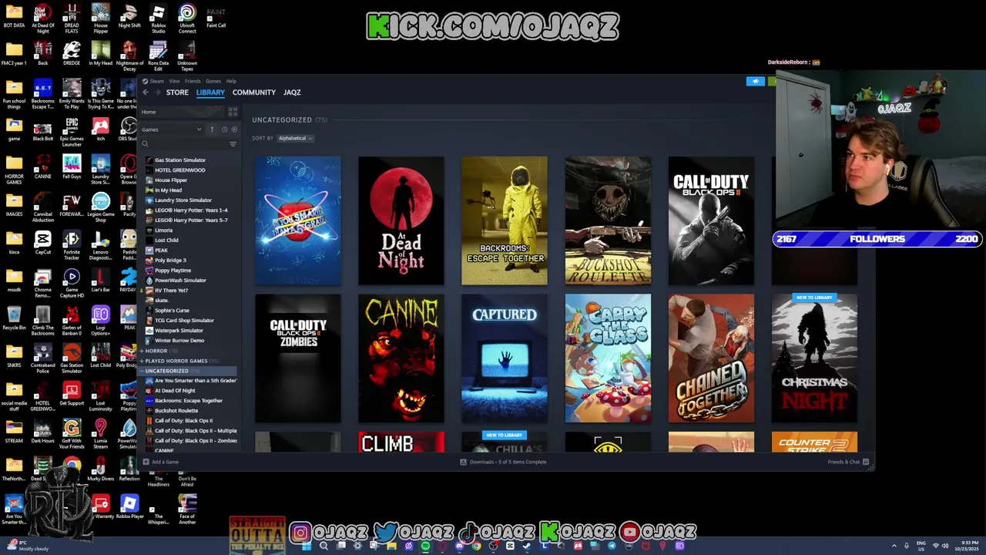Viewport: 986px width, 555px height.
Task: Open the Recycle Bin
Action: point(14,318)
